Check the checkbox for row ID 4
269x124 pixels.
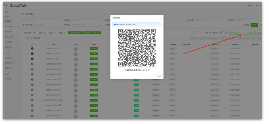point(26,64)
